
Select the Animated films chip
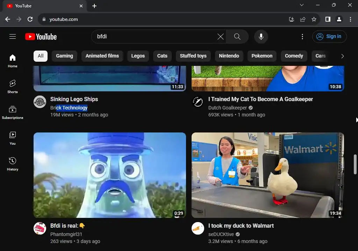tap(102, 56)
